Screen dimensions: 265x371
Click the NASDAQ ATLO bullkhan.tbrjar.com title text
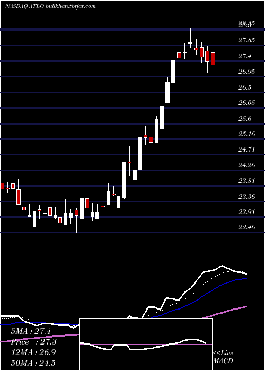click(50, 6)
